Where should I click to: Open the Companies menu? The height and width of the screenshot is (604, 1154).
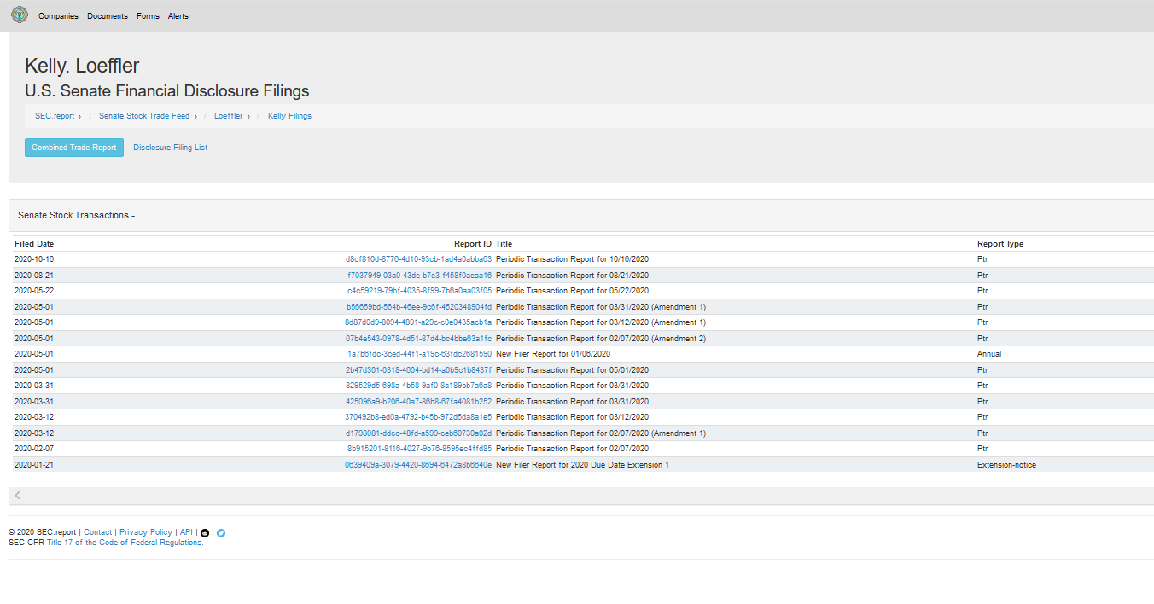(58, 16)
